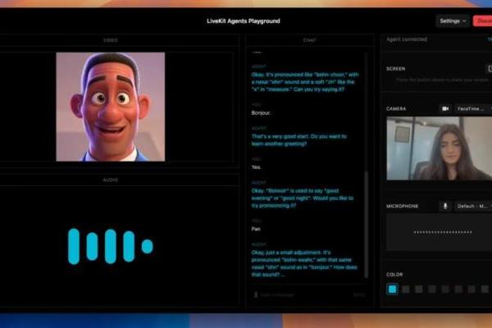
Task: Click the SCREEN section label
Action: [x=396, y=69]
